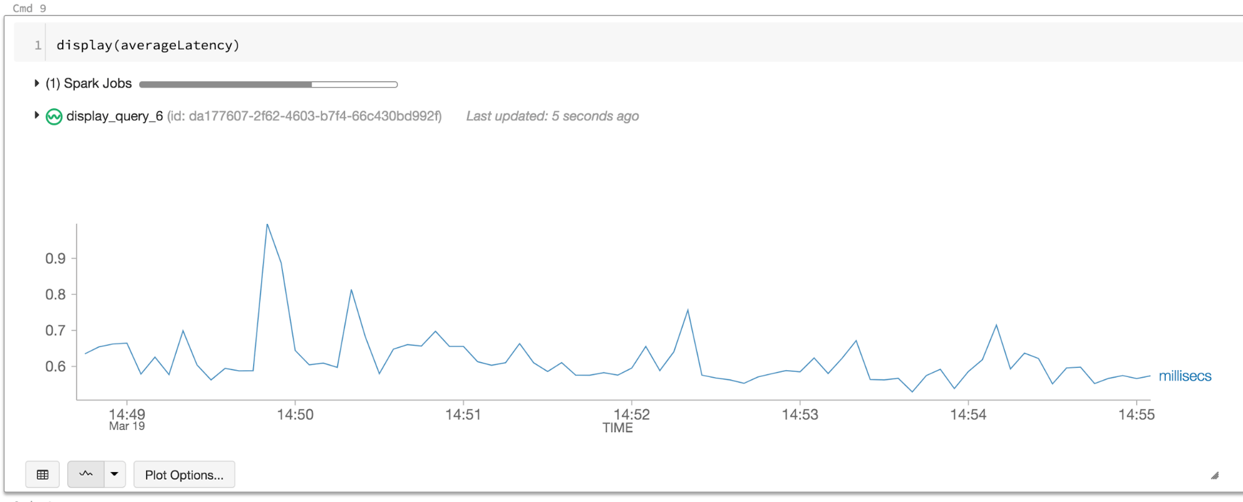The image size is (1243, 502).
Task: Switch to the table view icon
Action: tap(42, 475)
